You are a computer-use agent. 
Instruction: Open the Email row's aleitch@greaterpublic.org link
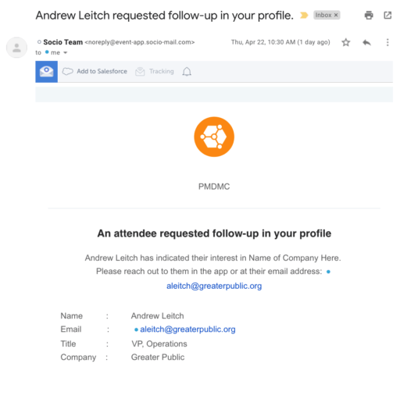(187, 329)
